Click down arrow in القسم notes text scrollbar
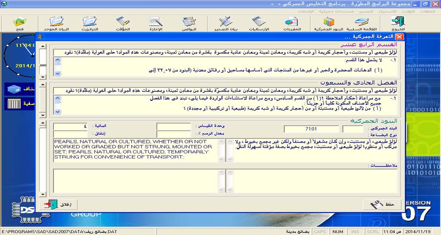 [57, 74]
